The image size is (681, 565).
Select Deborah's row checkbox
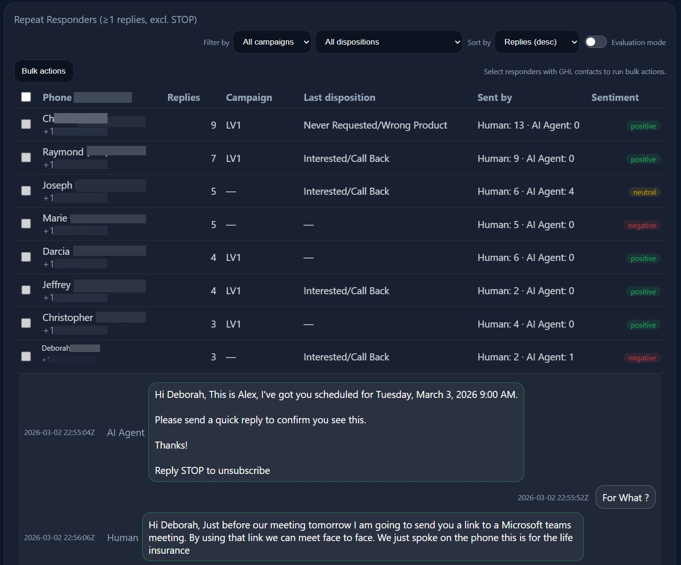[x=26, y=356]
